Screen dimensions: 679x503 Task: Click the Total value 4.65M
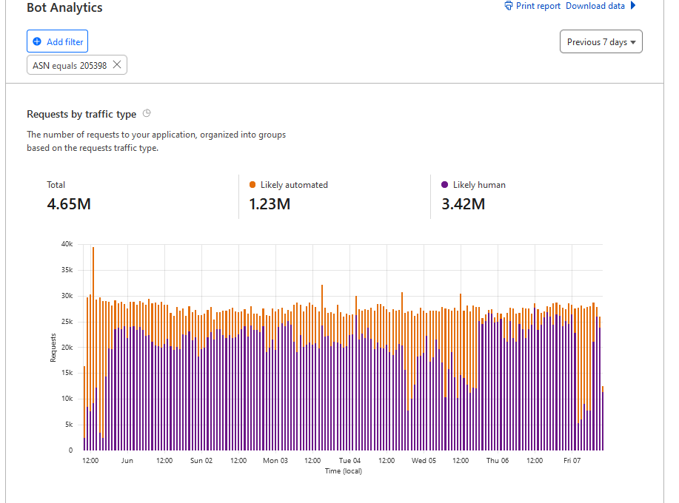[69, 203]
